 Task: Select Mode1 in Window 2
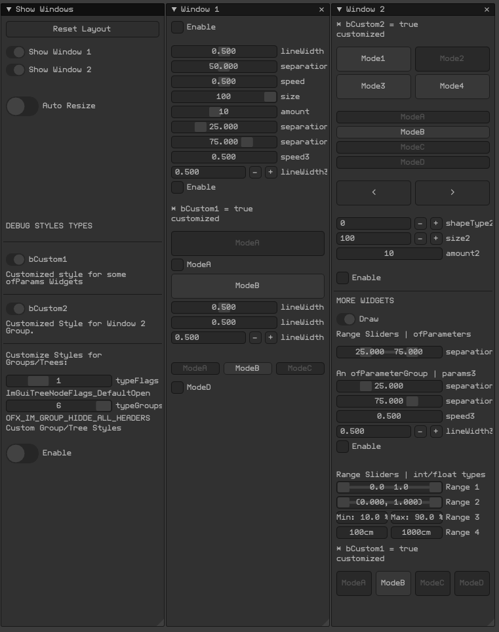click(x=373, y=59)
